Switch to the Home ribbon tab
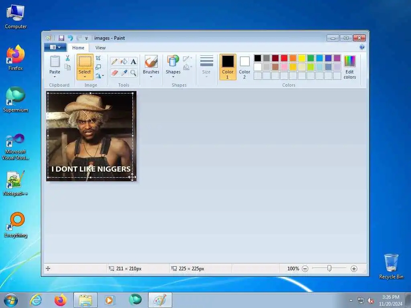This screenshot has width=411, height=308. coord(78,48)
